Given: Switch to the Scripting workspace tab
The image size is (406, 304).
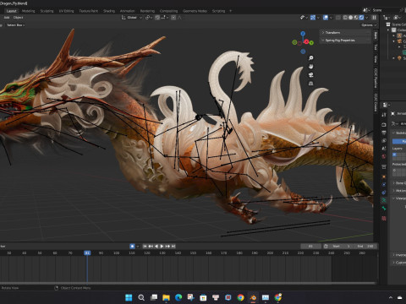Looking at the screenshot, I should tap(218, 11).
